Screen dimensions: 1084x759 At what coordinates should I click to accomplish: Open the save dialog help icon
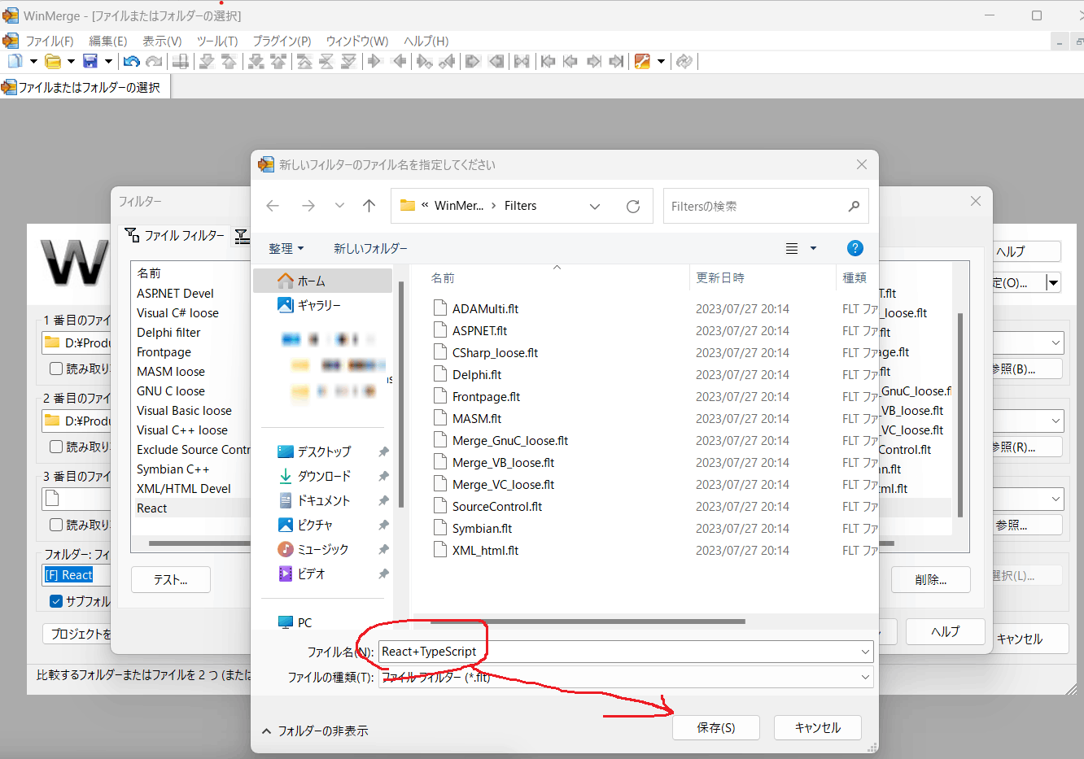pos(855,248)
